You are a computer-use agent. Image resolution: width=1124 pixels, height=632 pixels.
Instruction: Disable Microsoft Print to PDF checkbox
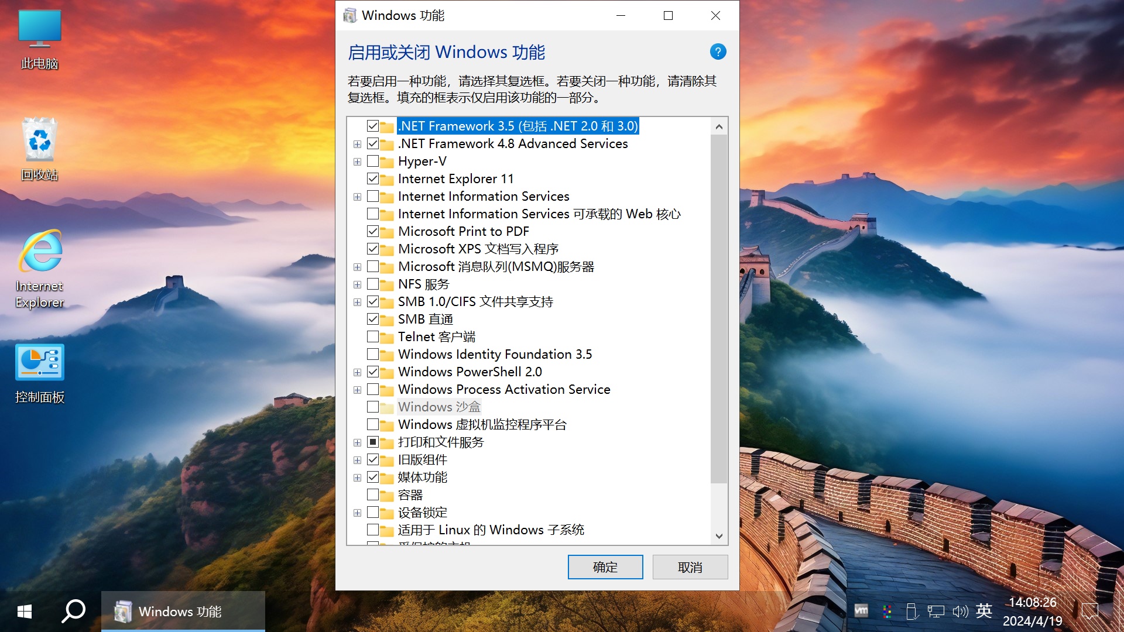click(x=373, y=231)
